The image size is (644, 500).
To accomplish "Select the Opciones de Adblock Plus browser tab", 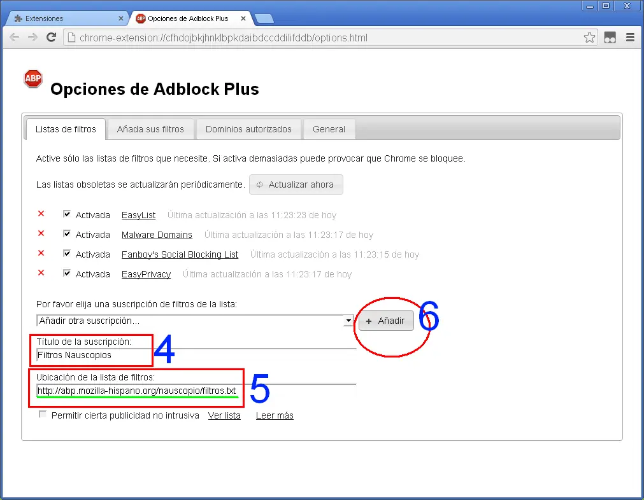I will point(191,18).
